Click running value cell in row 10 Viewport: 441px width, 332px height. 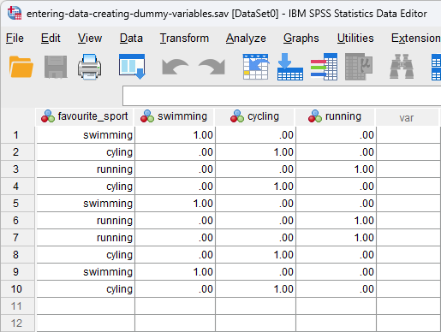pyautogui.click(x=337, y=289)
